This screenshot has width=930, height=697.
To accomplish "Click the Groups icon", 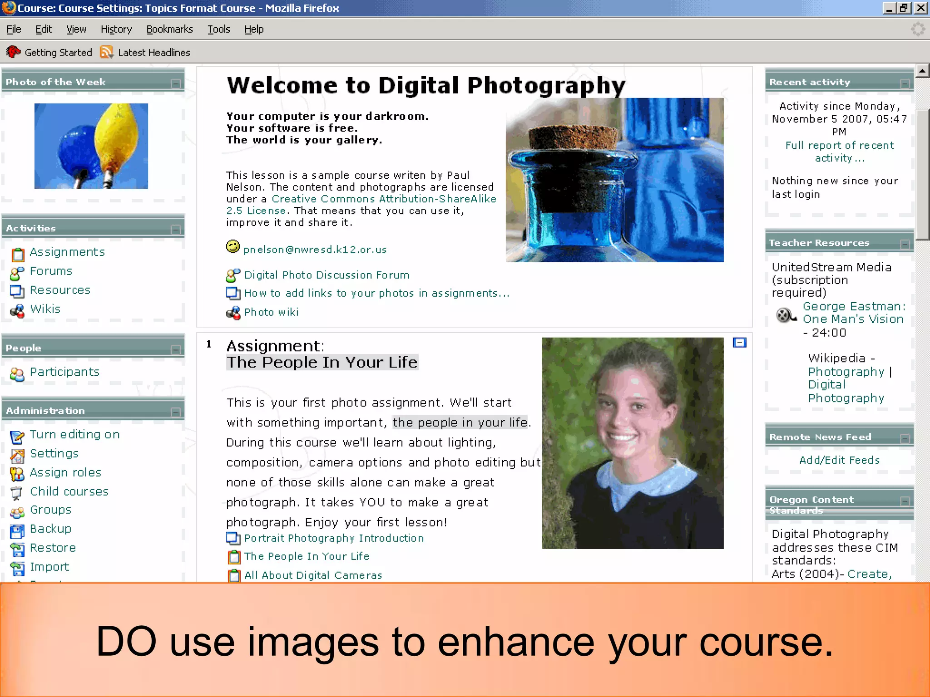I will pyautogui.click(x=17, y=513).
